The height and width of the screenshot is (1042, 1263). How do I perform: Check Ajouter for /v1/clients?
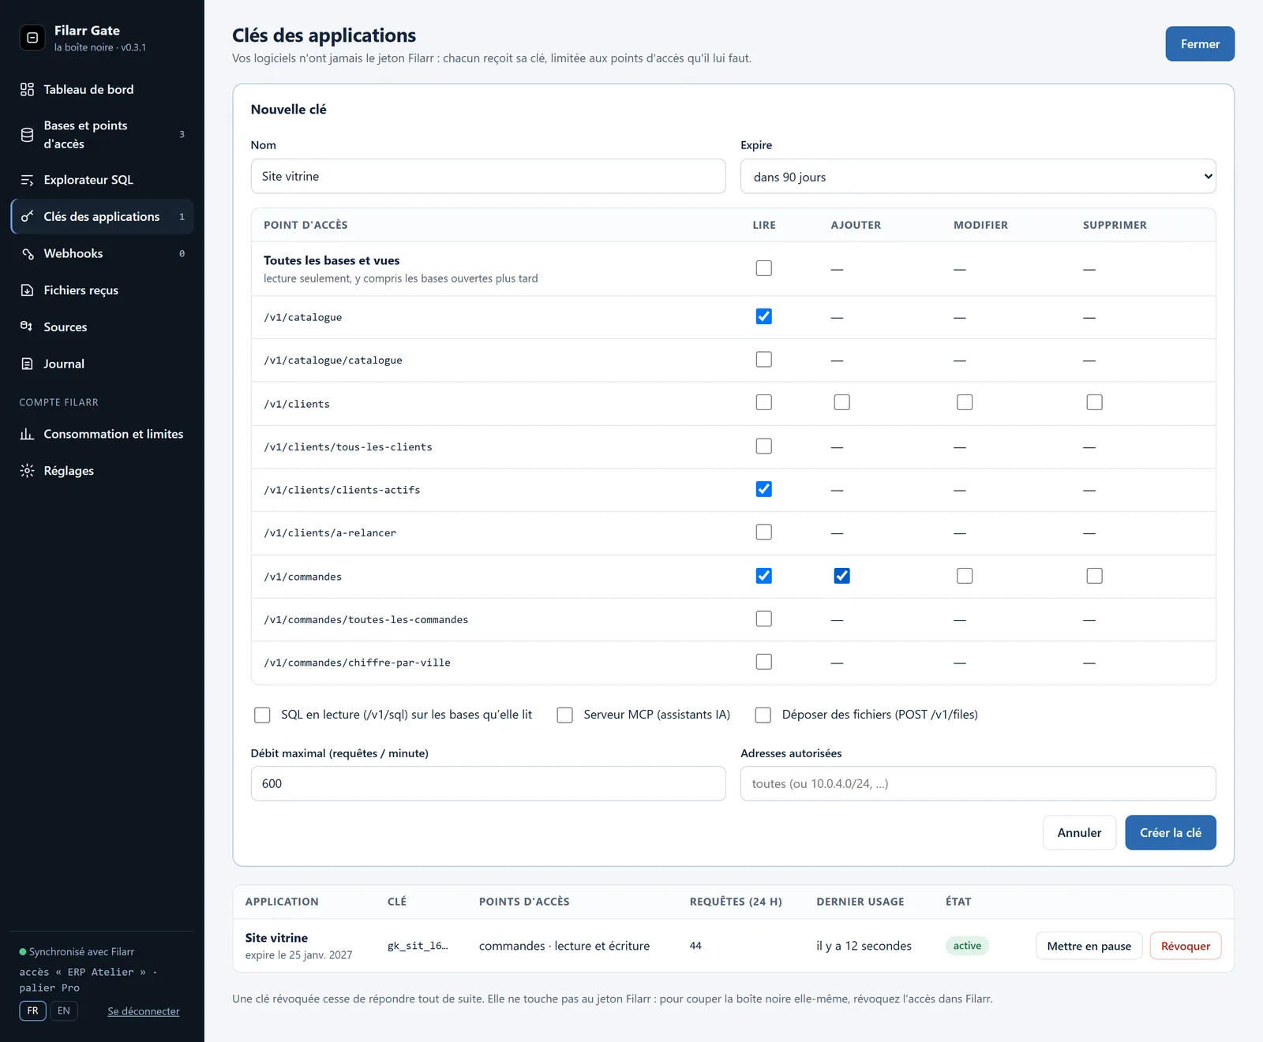[841, 402]
